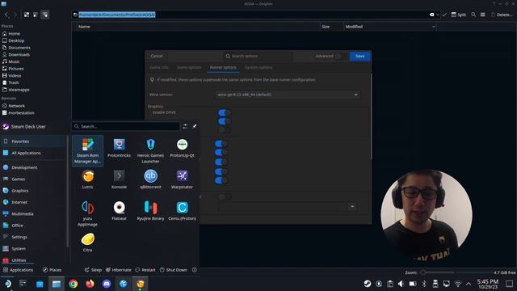Click the Search options field in Lutris

click(x=258, y=56)
